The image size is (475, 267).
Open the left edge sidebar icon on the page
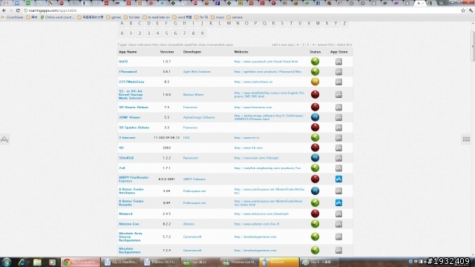point(4,139)
